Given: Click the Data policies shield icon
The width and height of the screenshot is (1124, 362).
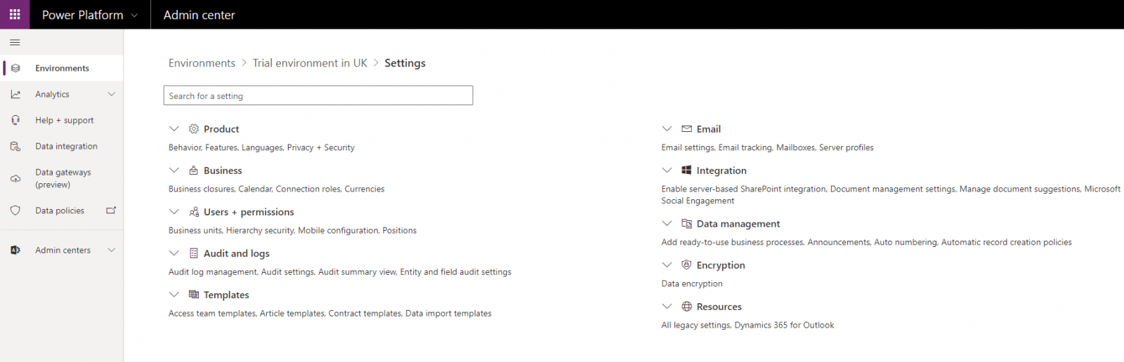Looking at the screenshot, I should tap(15, 210).
